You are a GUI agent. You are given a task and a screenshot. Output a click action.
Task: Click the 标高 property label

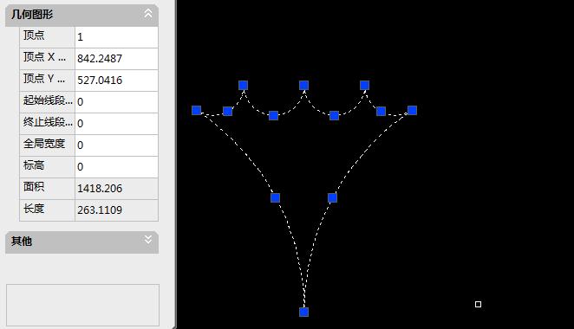(x=34, y=164)
